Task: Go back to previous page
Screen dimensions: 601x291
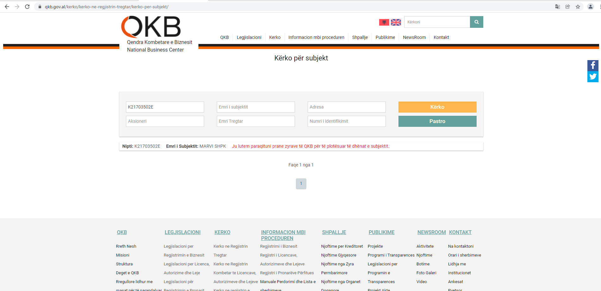Action: pos(7,7)
